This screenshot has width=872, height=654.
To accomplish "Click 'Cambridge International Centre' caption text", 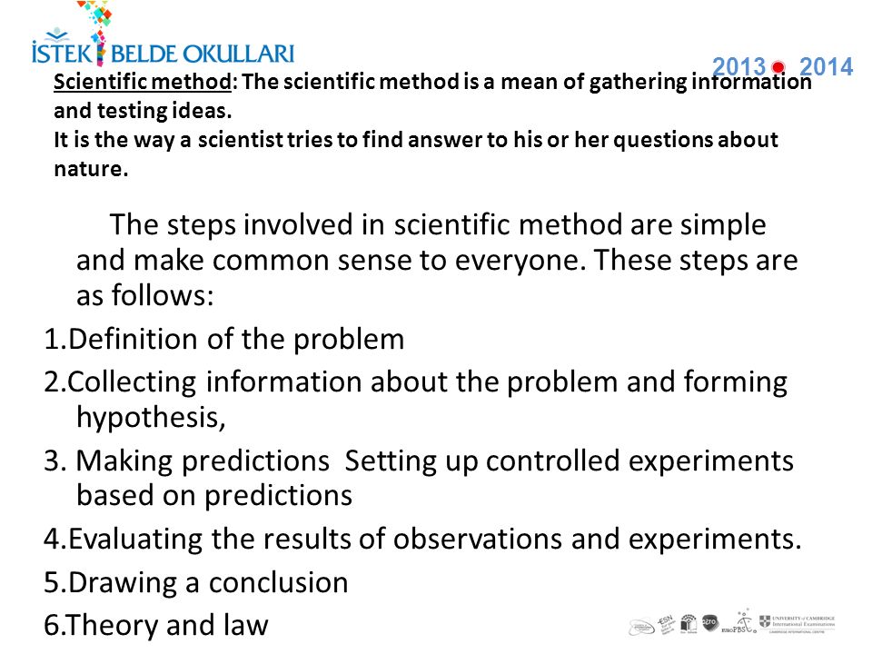I will [x=797, y=632].
